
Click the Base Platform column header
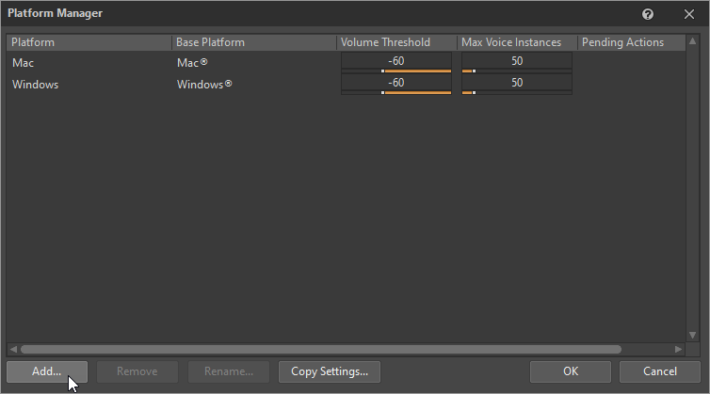click(253, 42)
